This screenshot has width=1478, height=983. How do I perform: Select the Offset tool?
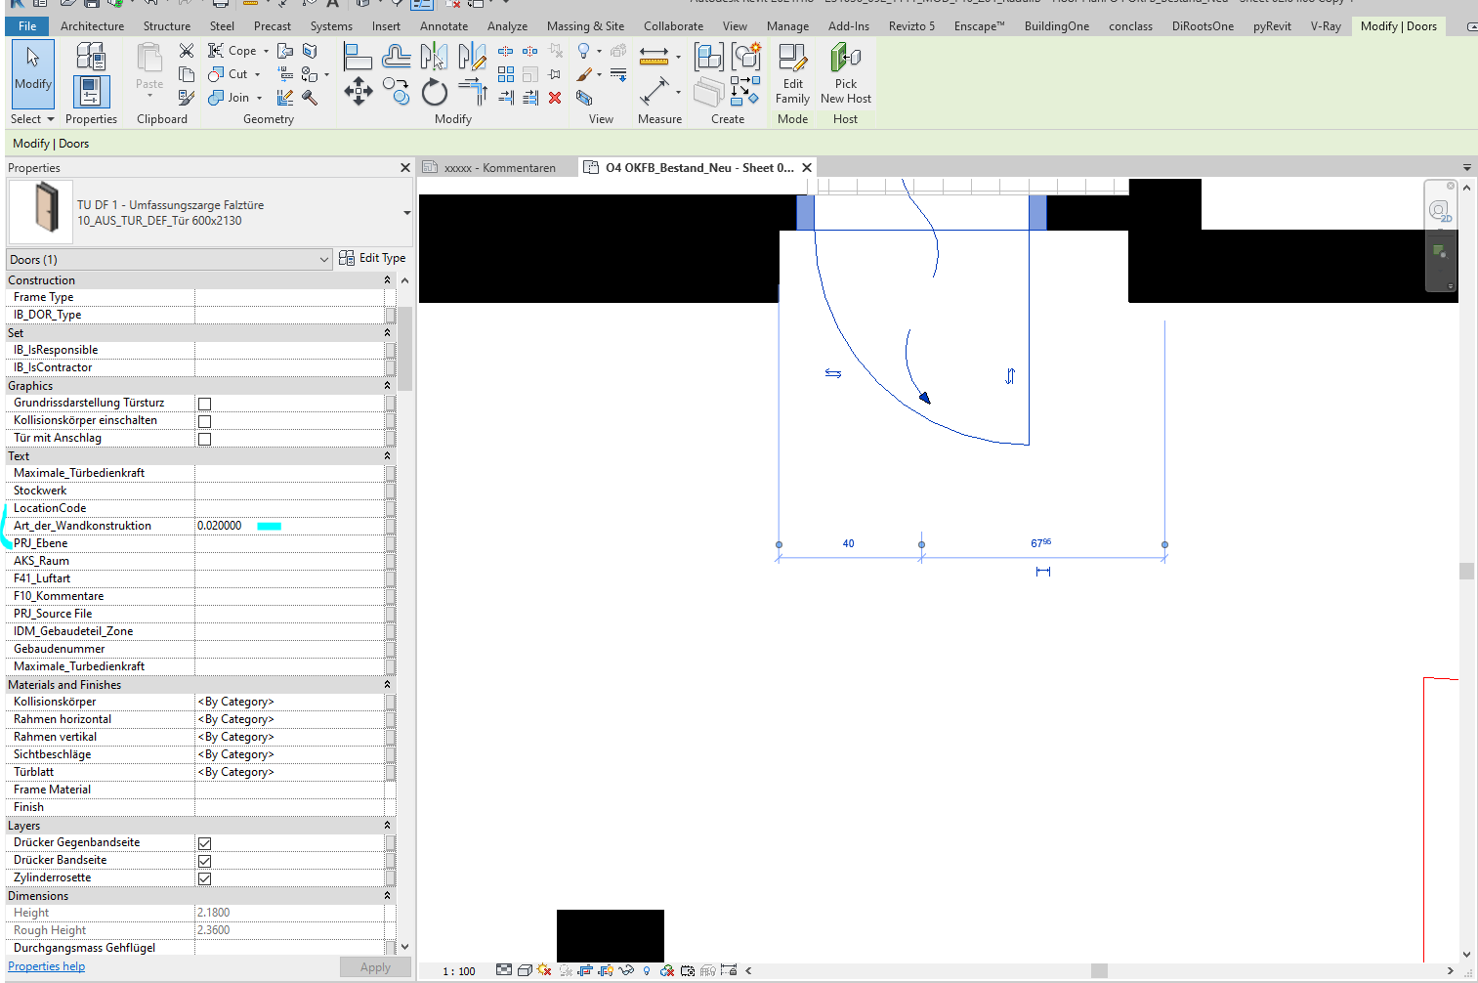397,58
